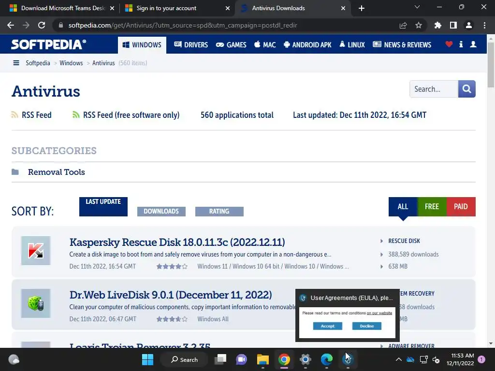Sort by Last Update
Screen dimensions: 495x371
point(103,207)
